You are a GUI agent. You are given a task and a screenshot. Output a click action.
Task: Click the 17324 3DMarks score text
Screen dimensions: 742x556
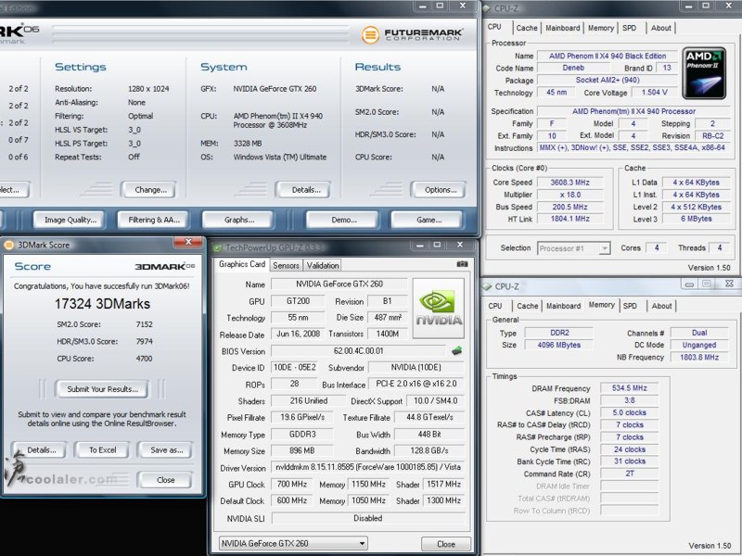[102, 304]
